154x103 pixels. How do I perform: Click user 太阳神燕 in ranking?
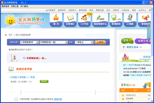tap(129, 99)
